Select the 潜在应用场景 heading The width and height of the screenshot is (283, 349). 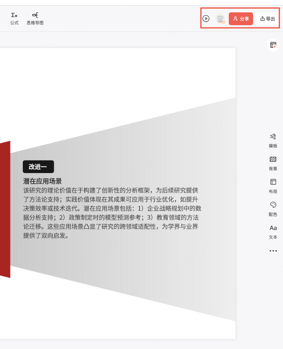[x=42, y=181]
